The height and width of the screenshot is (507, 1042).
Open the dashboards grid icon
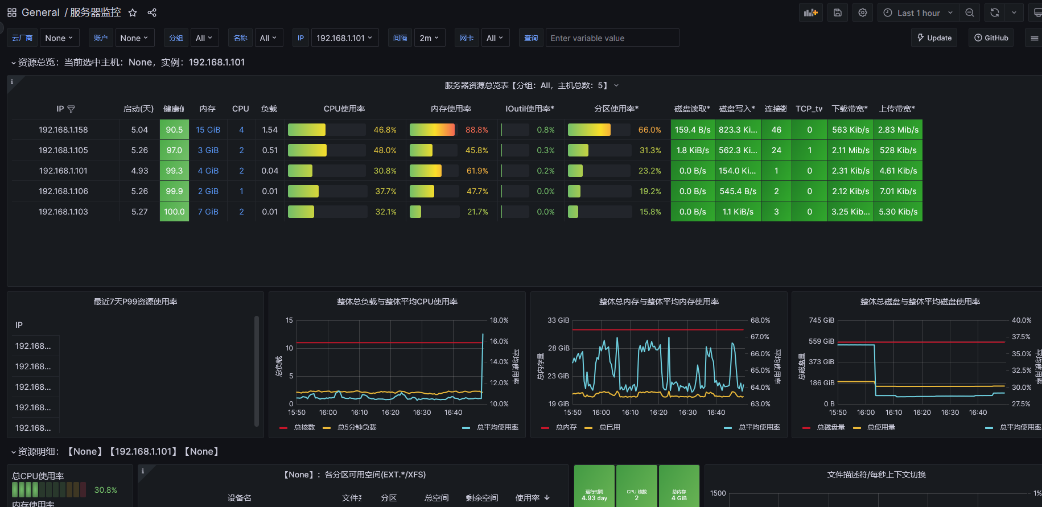coord(11,13)
